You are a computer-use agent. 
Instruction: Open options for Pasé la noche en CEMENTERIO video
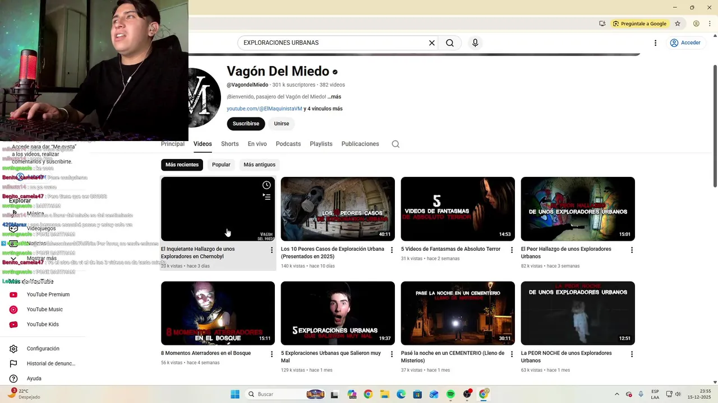click(512, 354)
